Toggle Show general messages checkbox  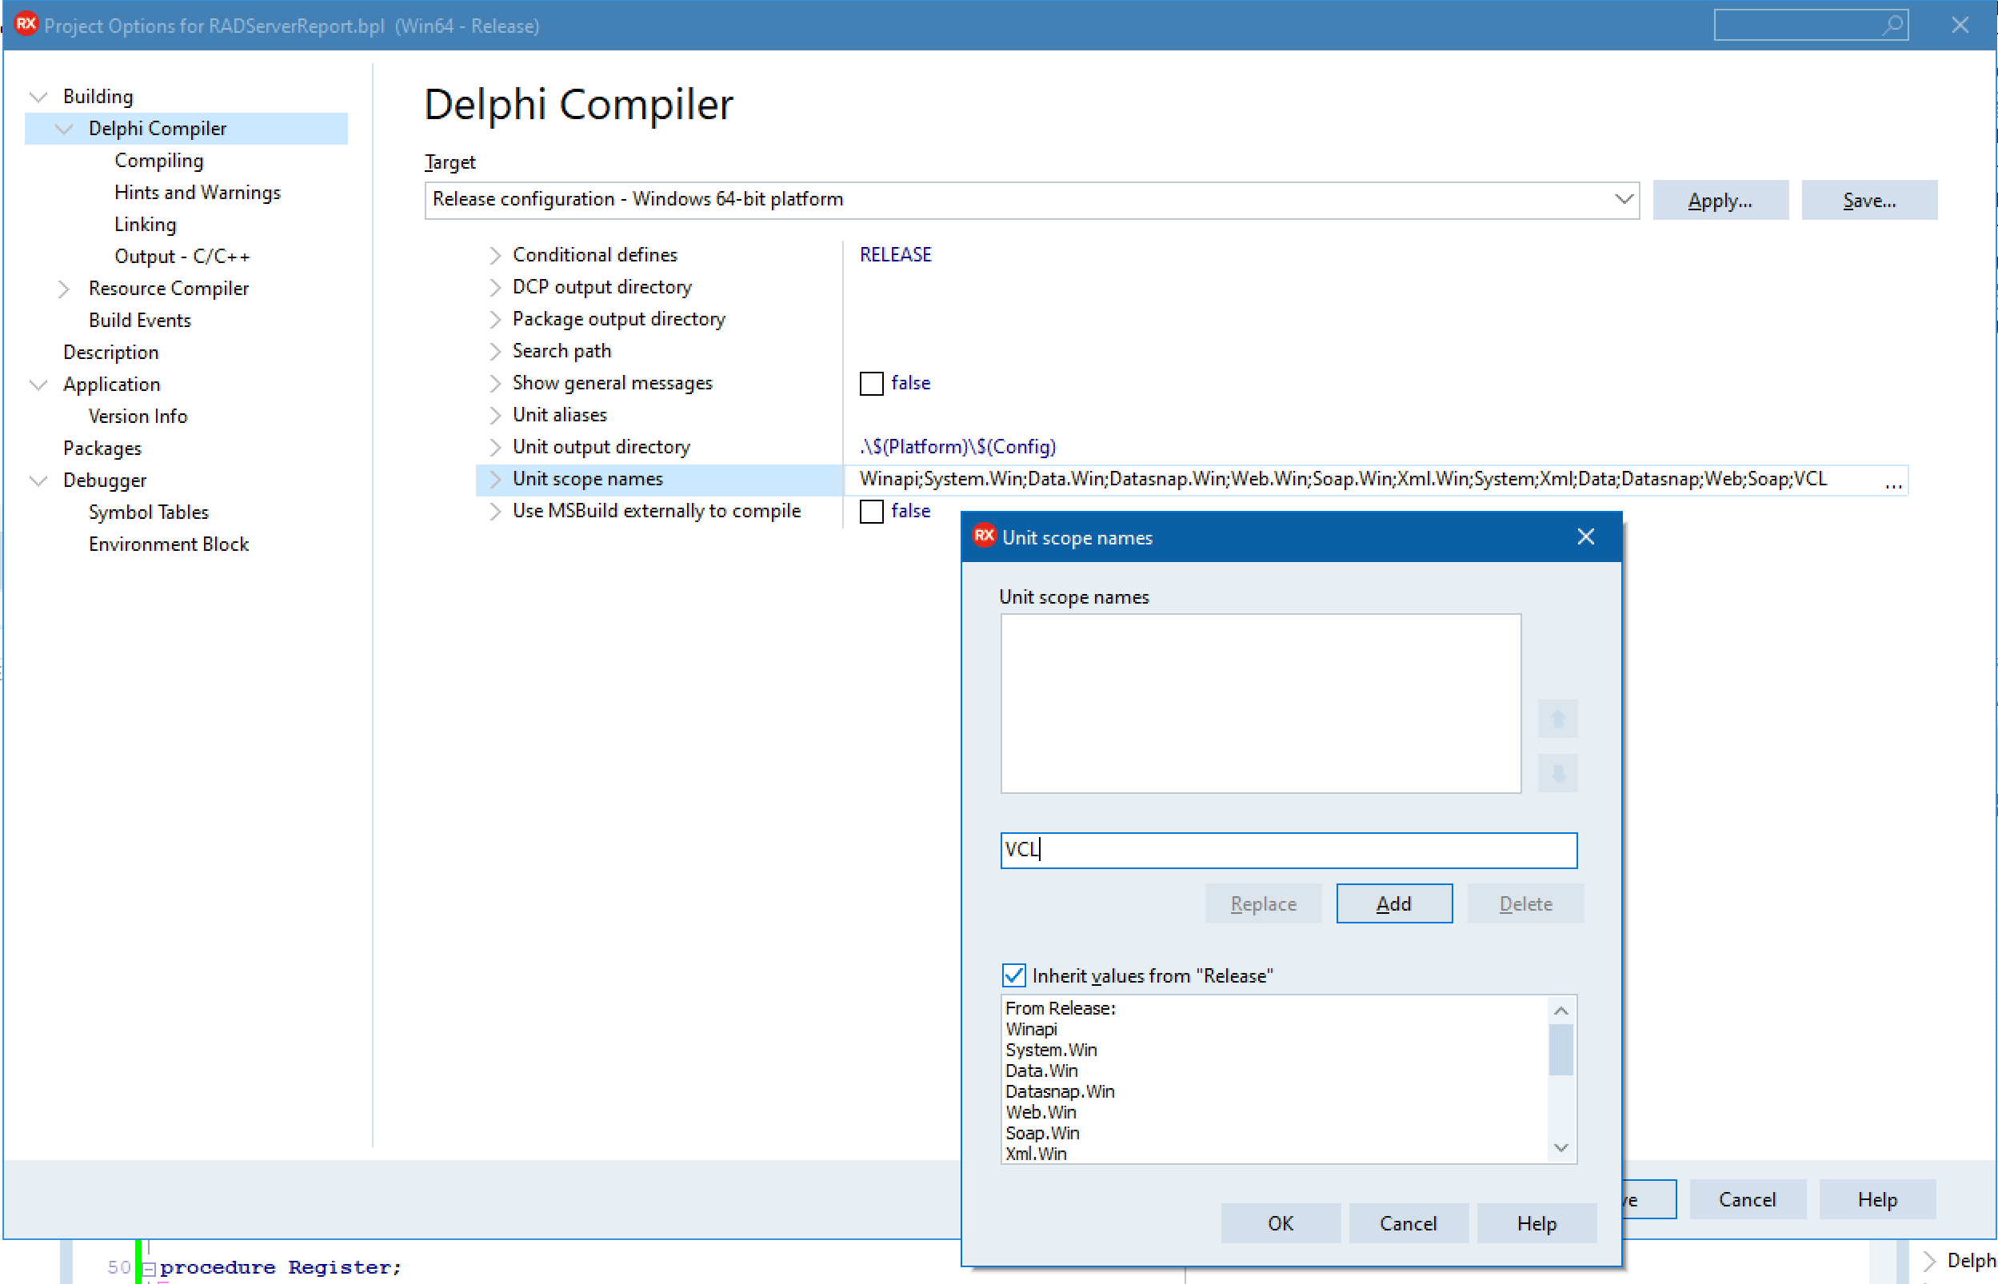pyautogui.click(x=871, y=384)
